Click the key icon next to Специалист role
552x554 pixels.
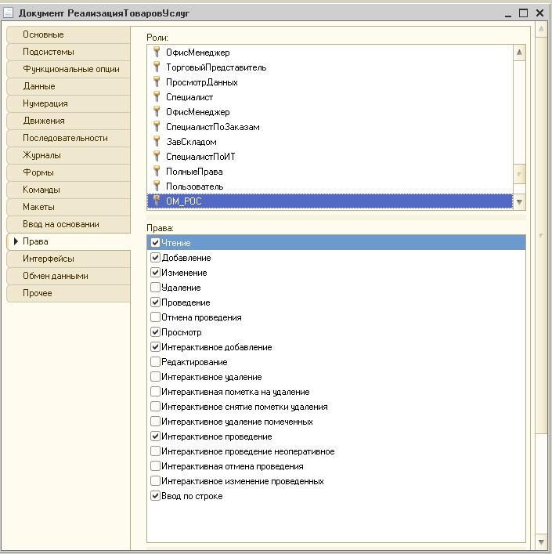tap(157, 96)
